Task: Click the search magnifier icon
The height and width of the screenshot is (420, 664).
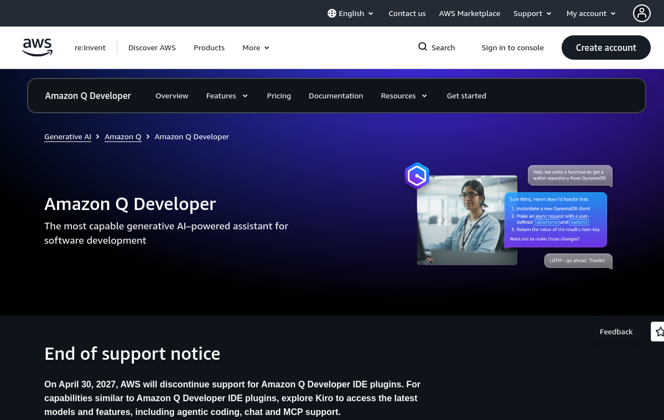Action: click(x=423, y=47)
